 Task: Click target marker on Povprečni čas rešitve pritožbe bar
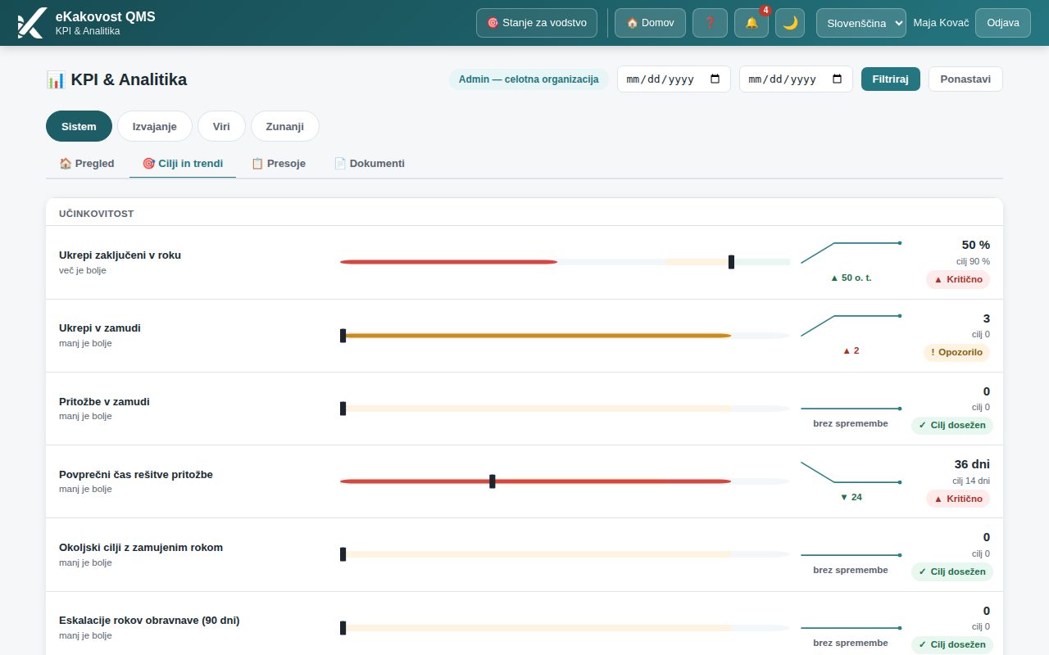coord(492,481)
